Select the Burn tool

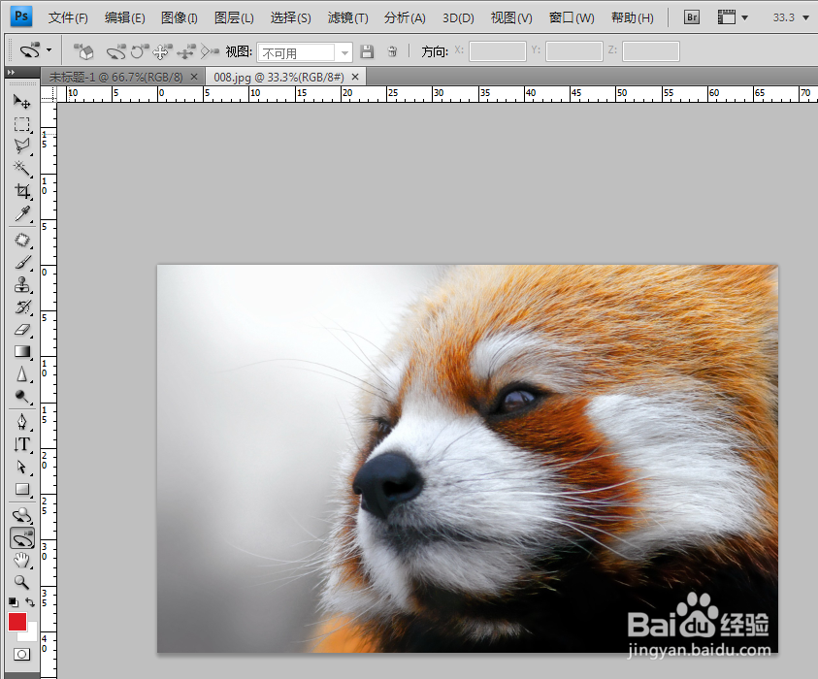(x=22, y=397)
